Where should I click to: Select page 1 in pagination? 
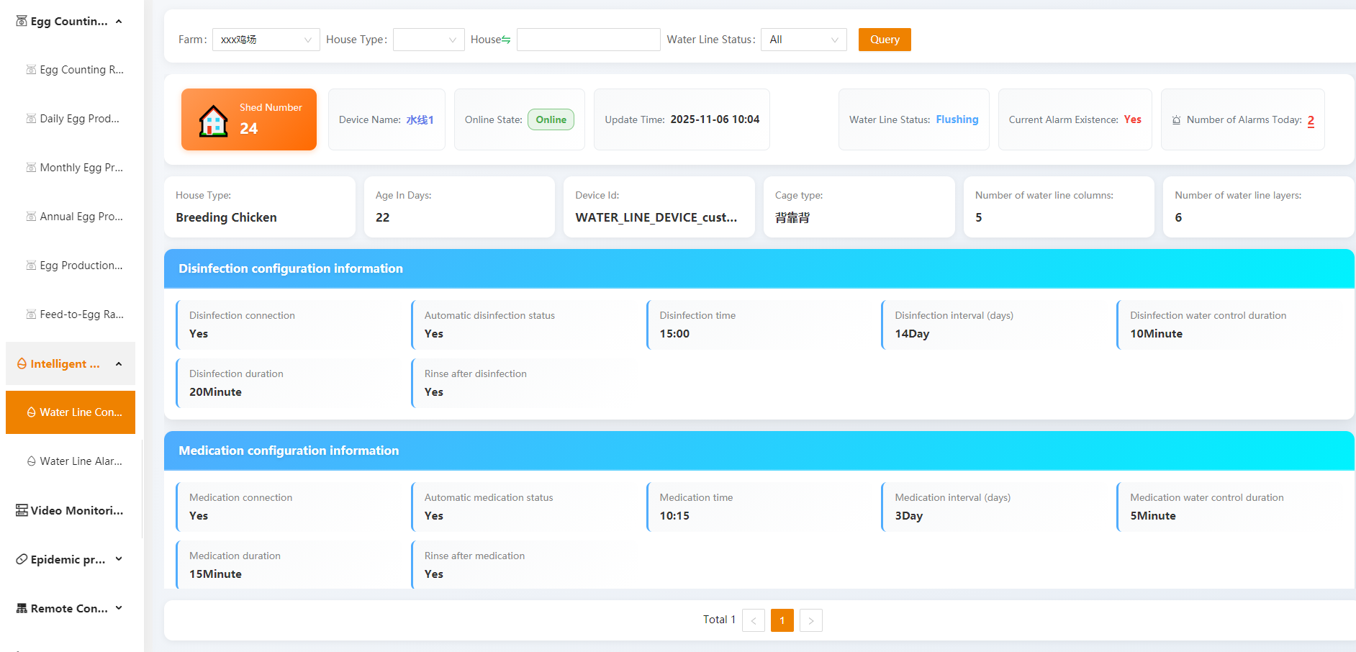(x=782, y=620)
